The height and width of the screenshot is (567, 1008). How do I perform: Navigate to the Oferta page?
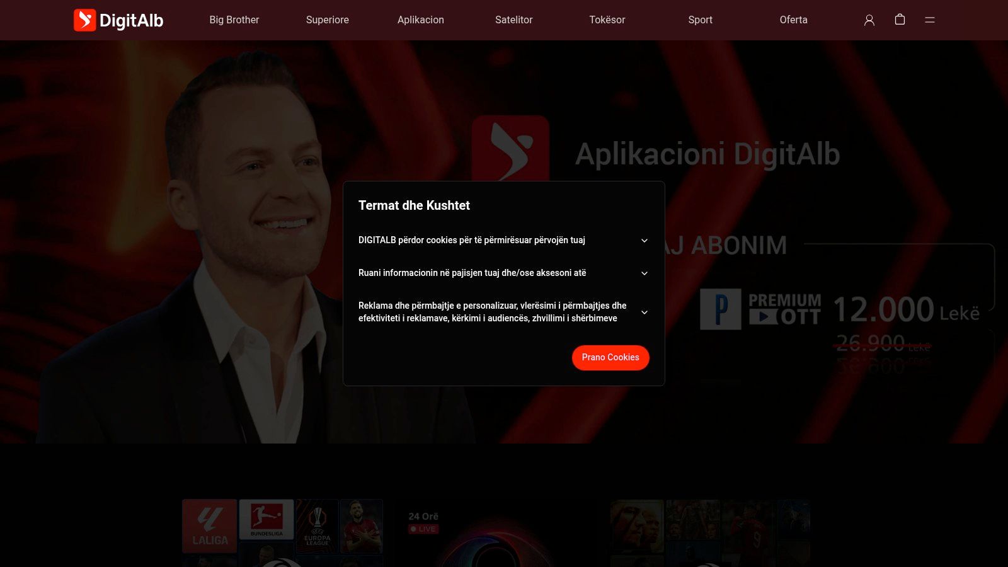tap(793, 20)
